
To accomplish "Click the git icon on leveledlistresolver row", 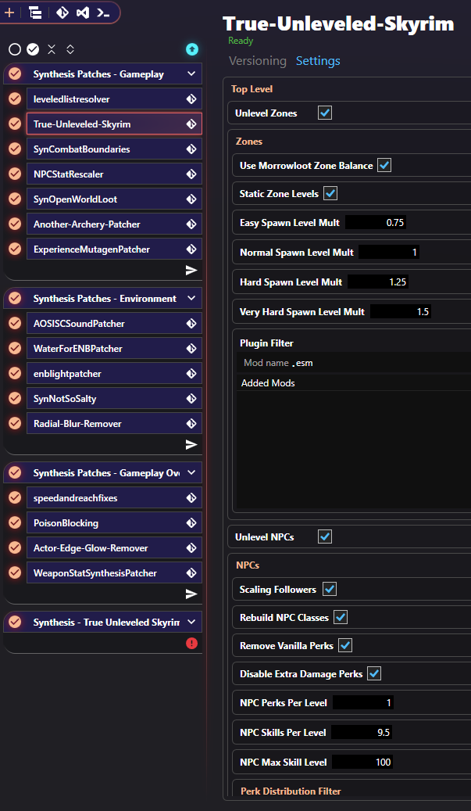I will click(x=191, y=99).
